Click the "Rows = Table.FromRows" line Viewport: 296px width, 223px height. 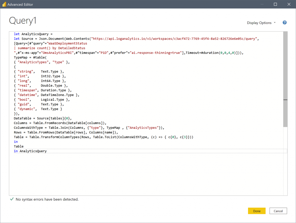coord(66,132)
